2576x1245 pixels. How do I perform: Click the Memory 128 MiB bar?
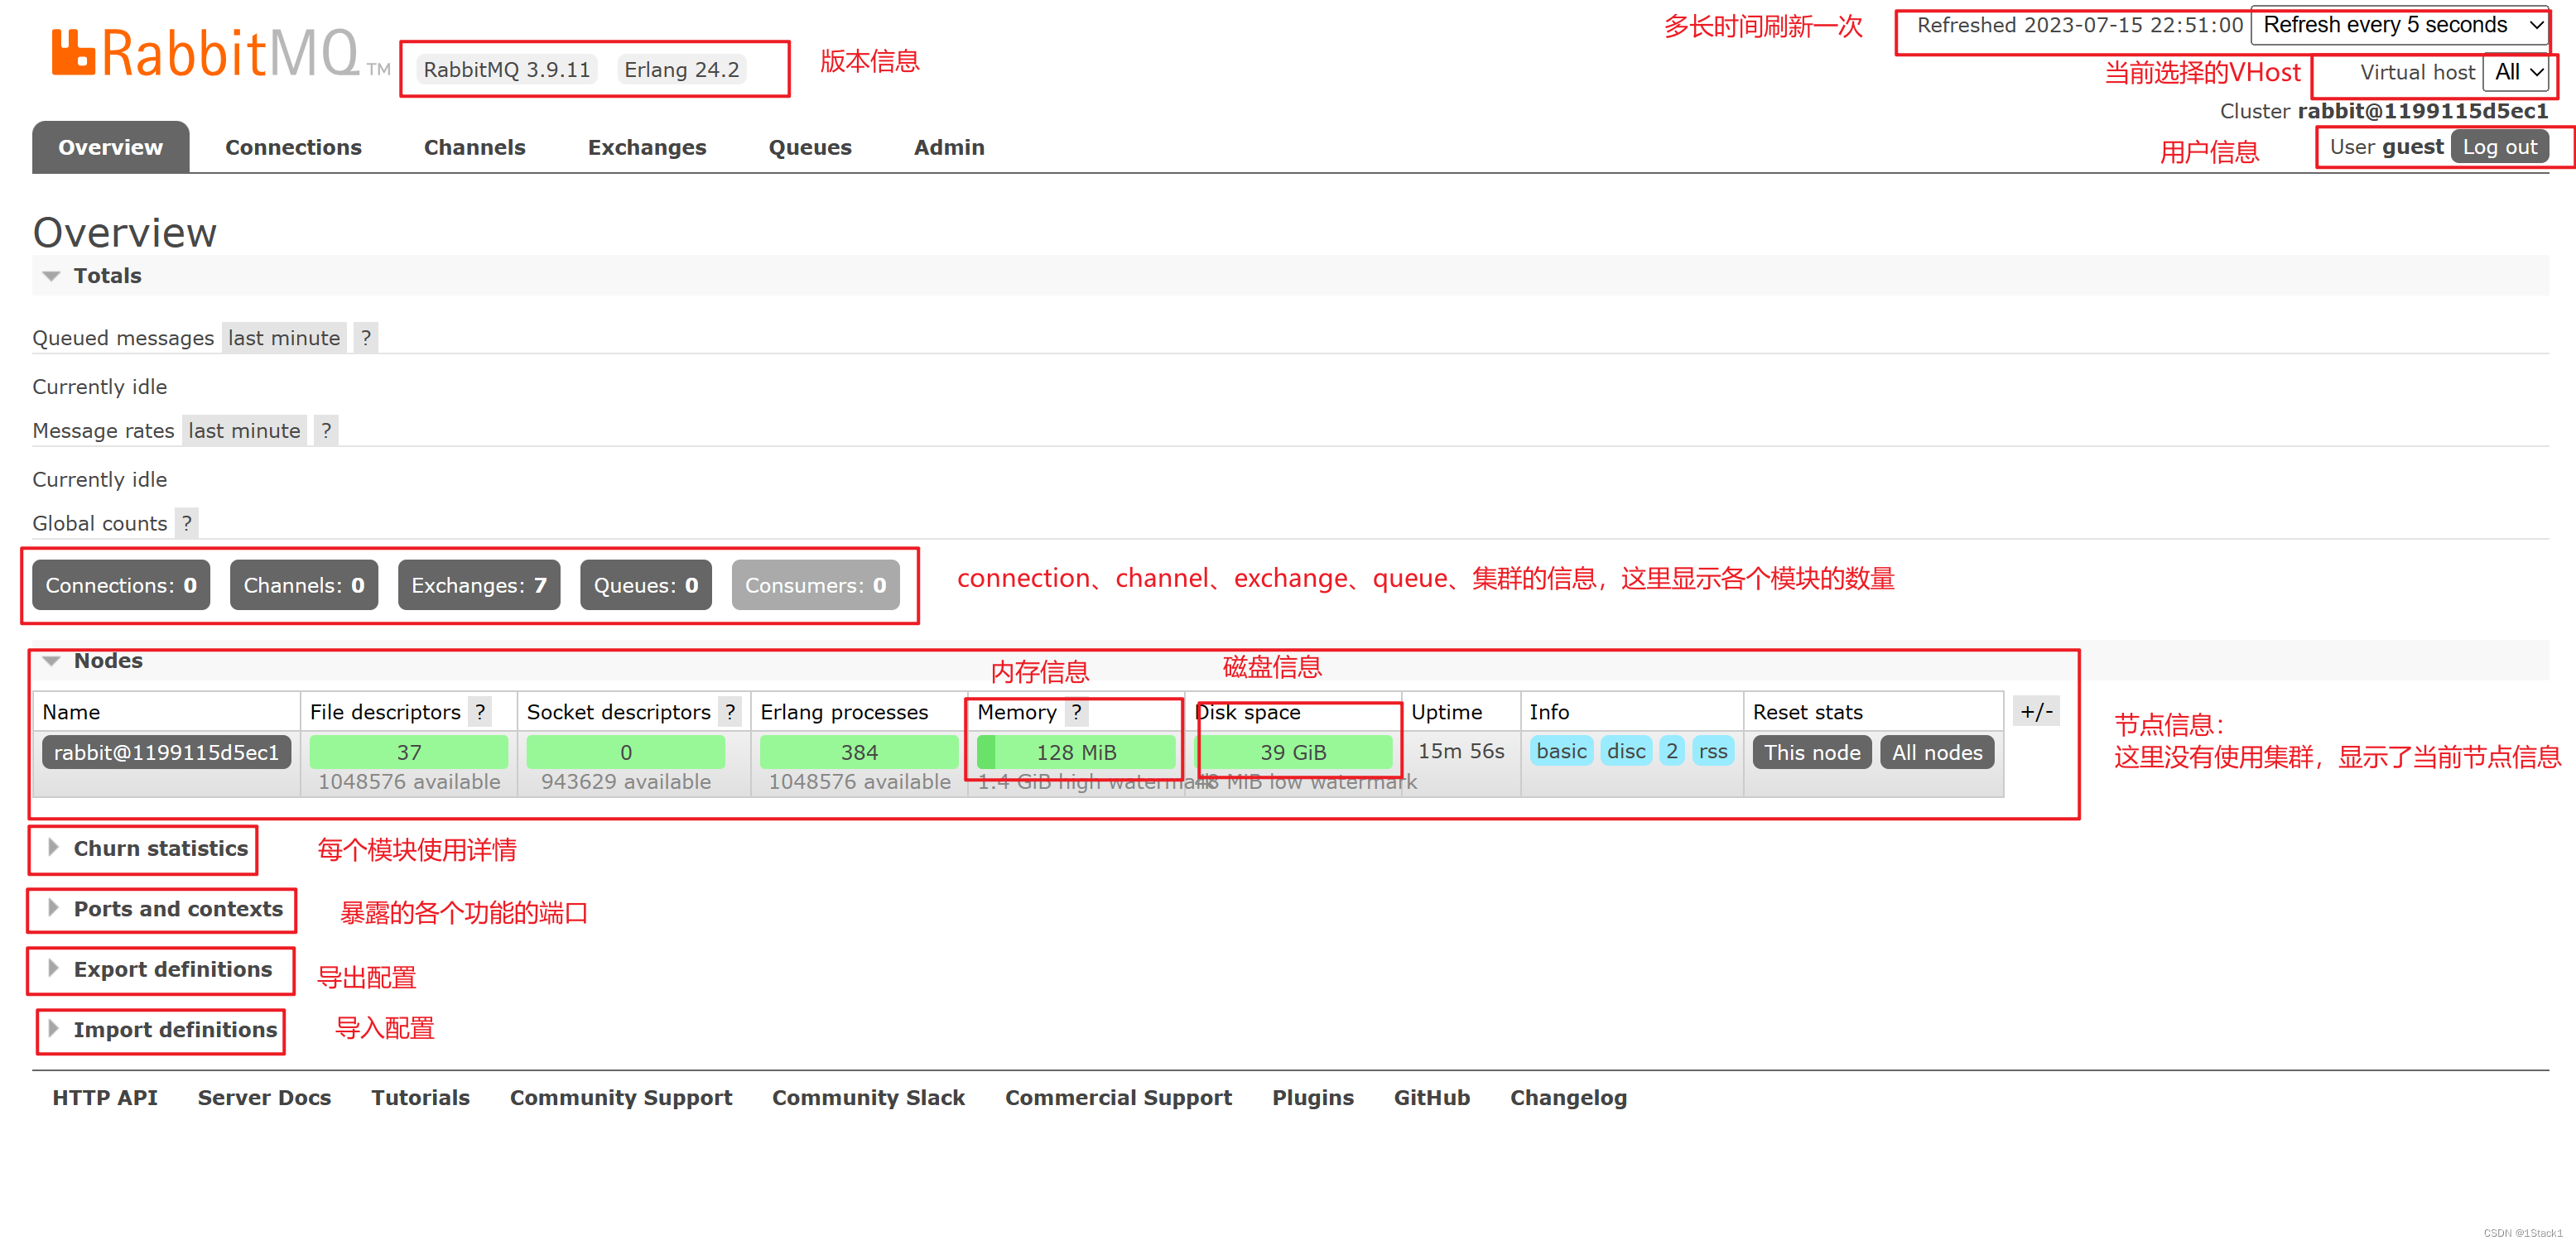1076,752
